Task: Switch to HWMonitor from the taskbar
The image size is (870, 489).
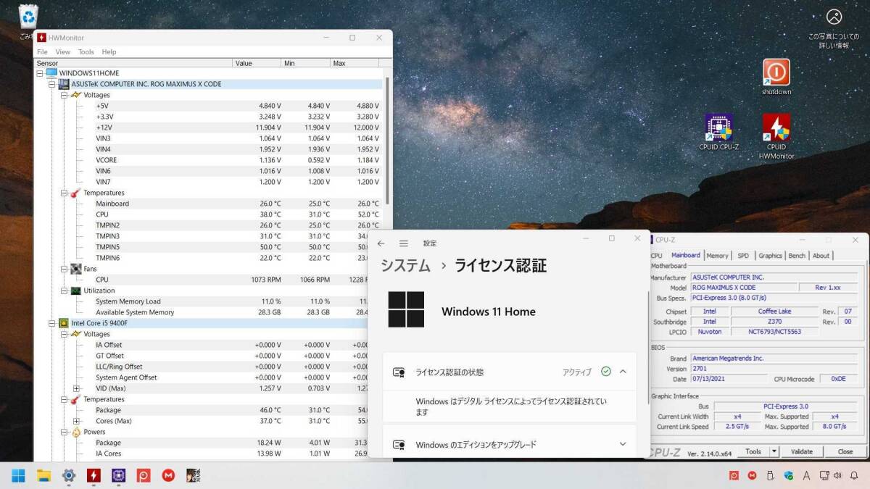Action: coord(94,475)
